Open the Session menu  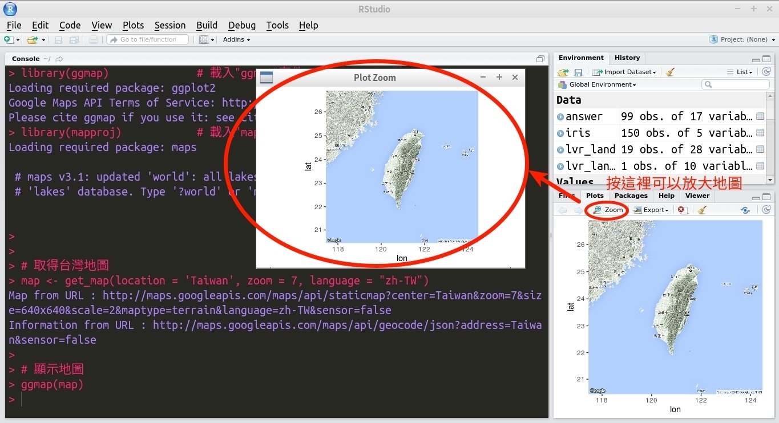[170, 25]
